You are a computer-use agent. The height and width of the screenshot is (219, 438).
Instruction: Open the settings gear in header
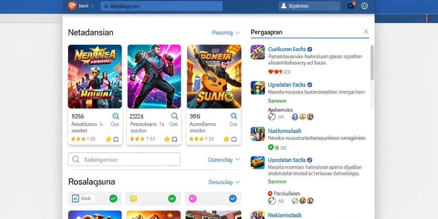364,6
